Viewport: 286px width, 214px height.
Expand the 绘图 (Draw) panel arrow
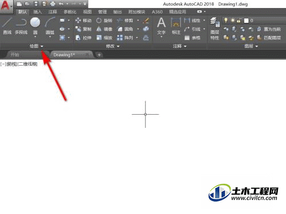(x=42, y=46)
